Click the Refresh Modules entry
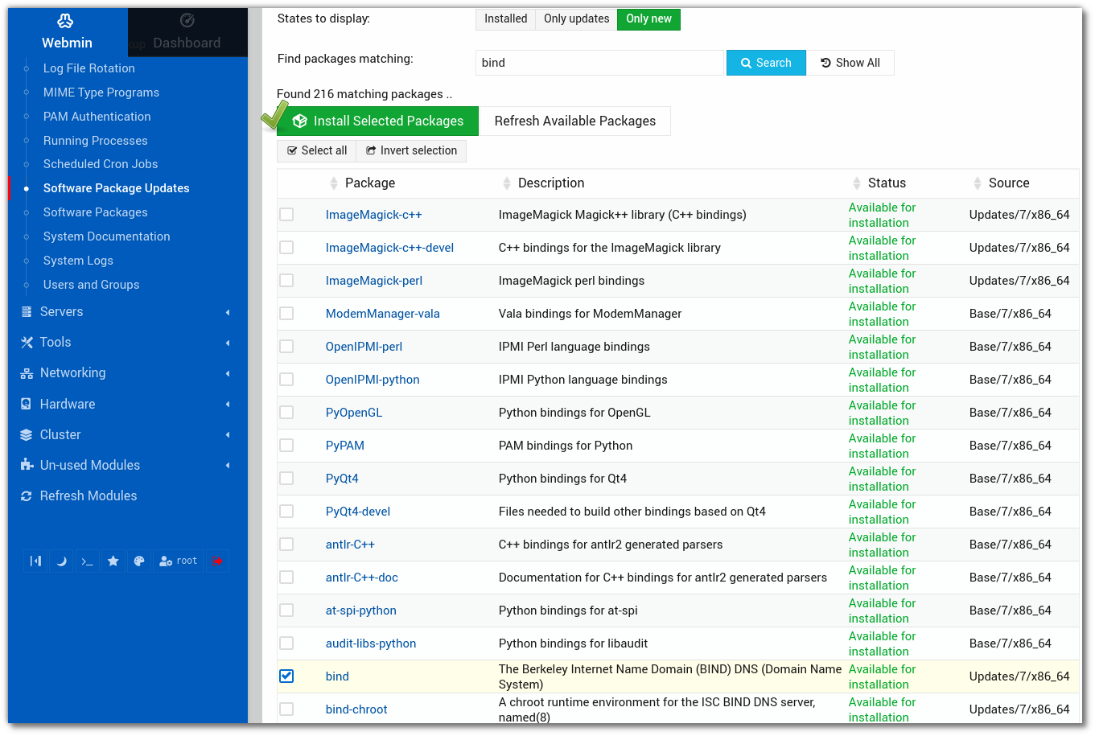 (x=89, y=496)
